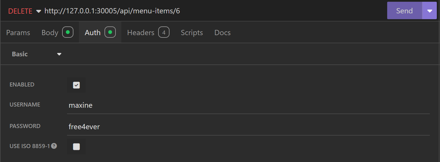Image resolution: width=440 pixels, height=162 pixels.
Task: Focus the username field containing maxine
Action: [248, 105]
